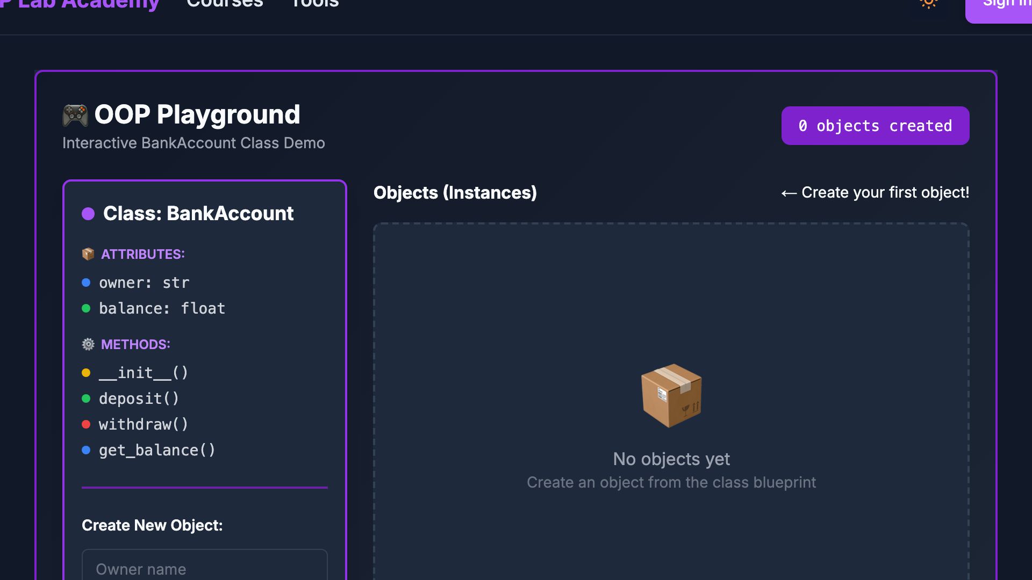
Task: Open the Courses menu
Action: coord(225,4)
